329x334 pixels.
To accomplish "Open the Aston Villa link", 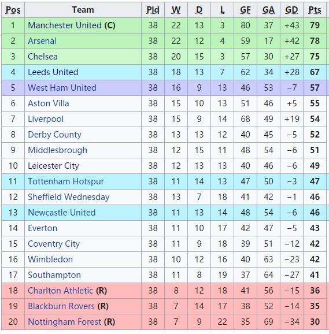I will click(x=49, y=103).
